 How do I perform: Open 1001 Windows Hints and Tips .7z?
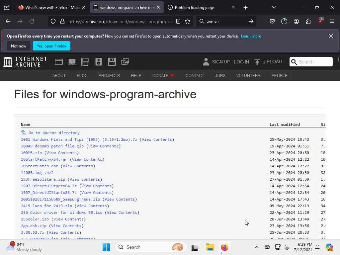(79, 139)
